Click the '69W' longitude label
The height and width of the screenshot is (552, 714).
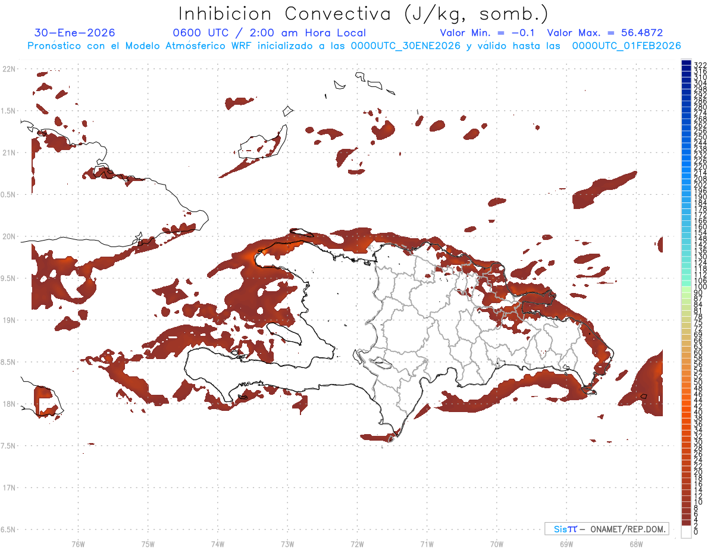pyautogui.click(x=566, y=544)
